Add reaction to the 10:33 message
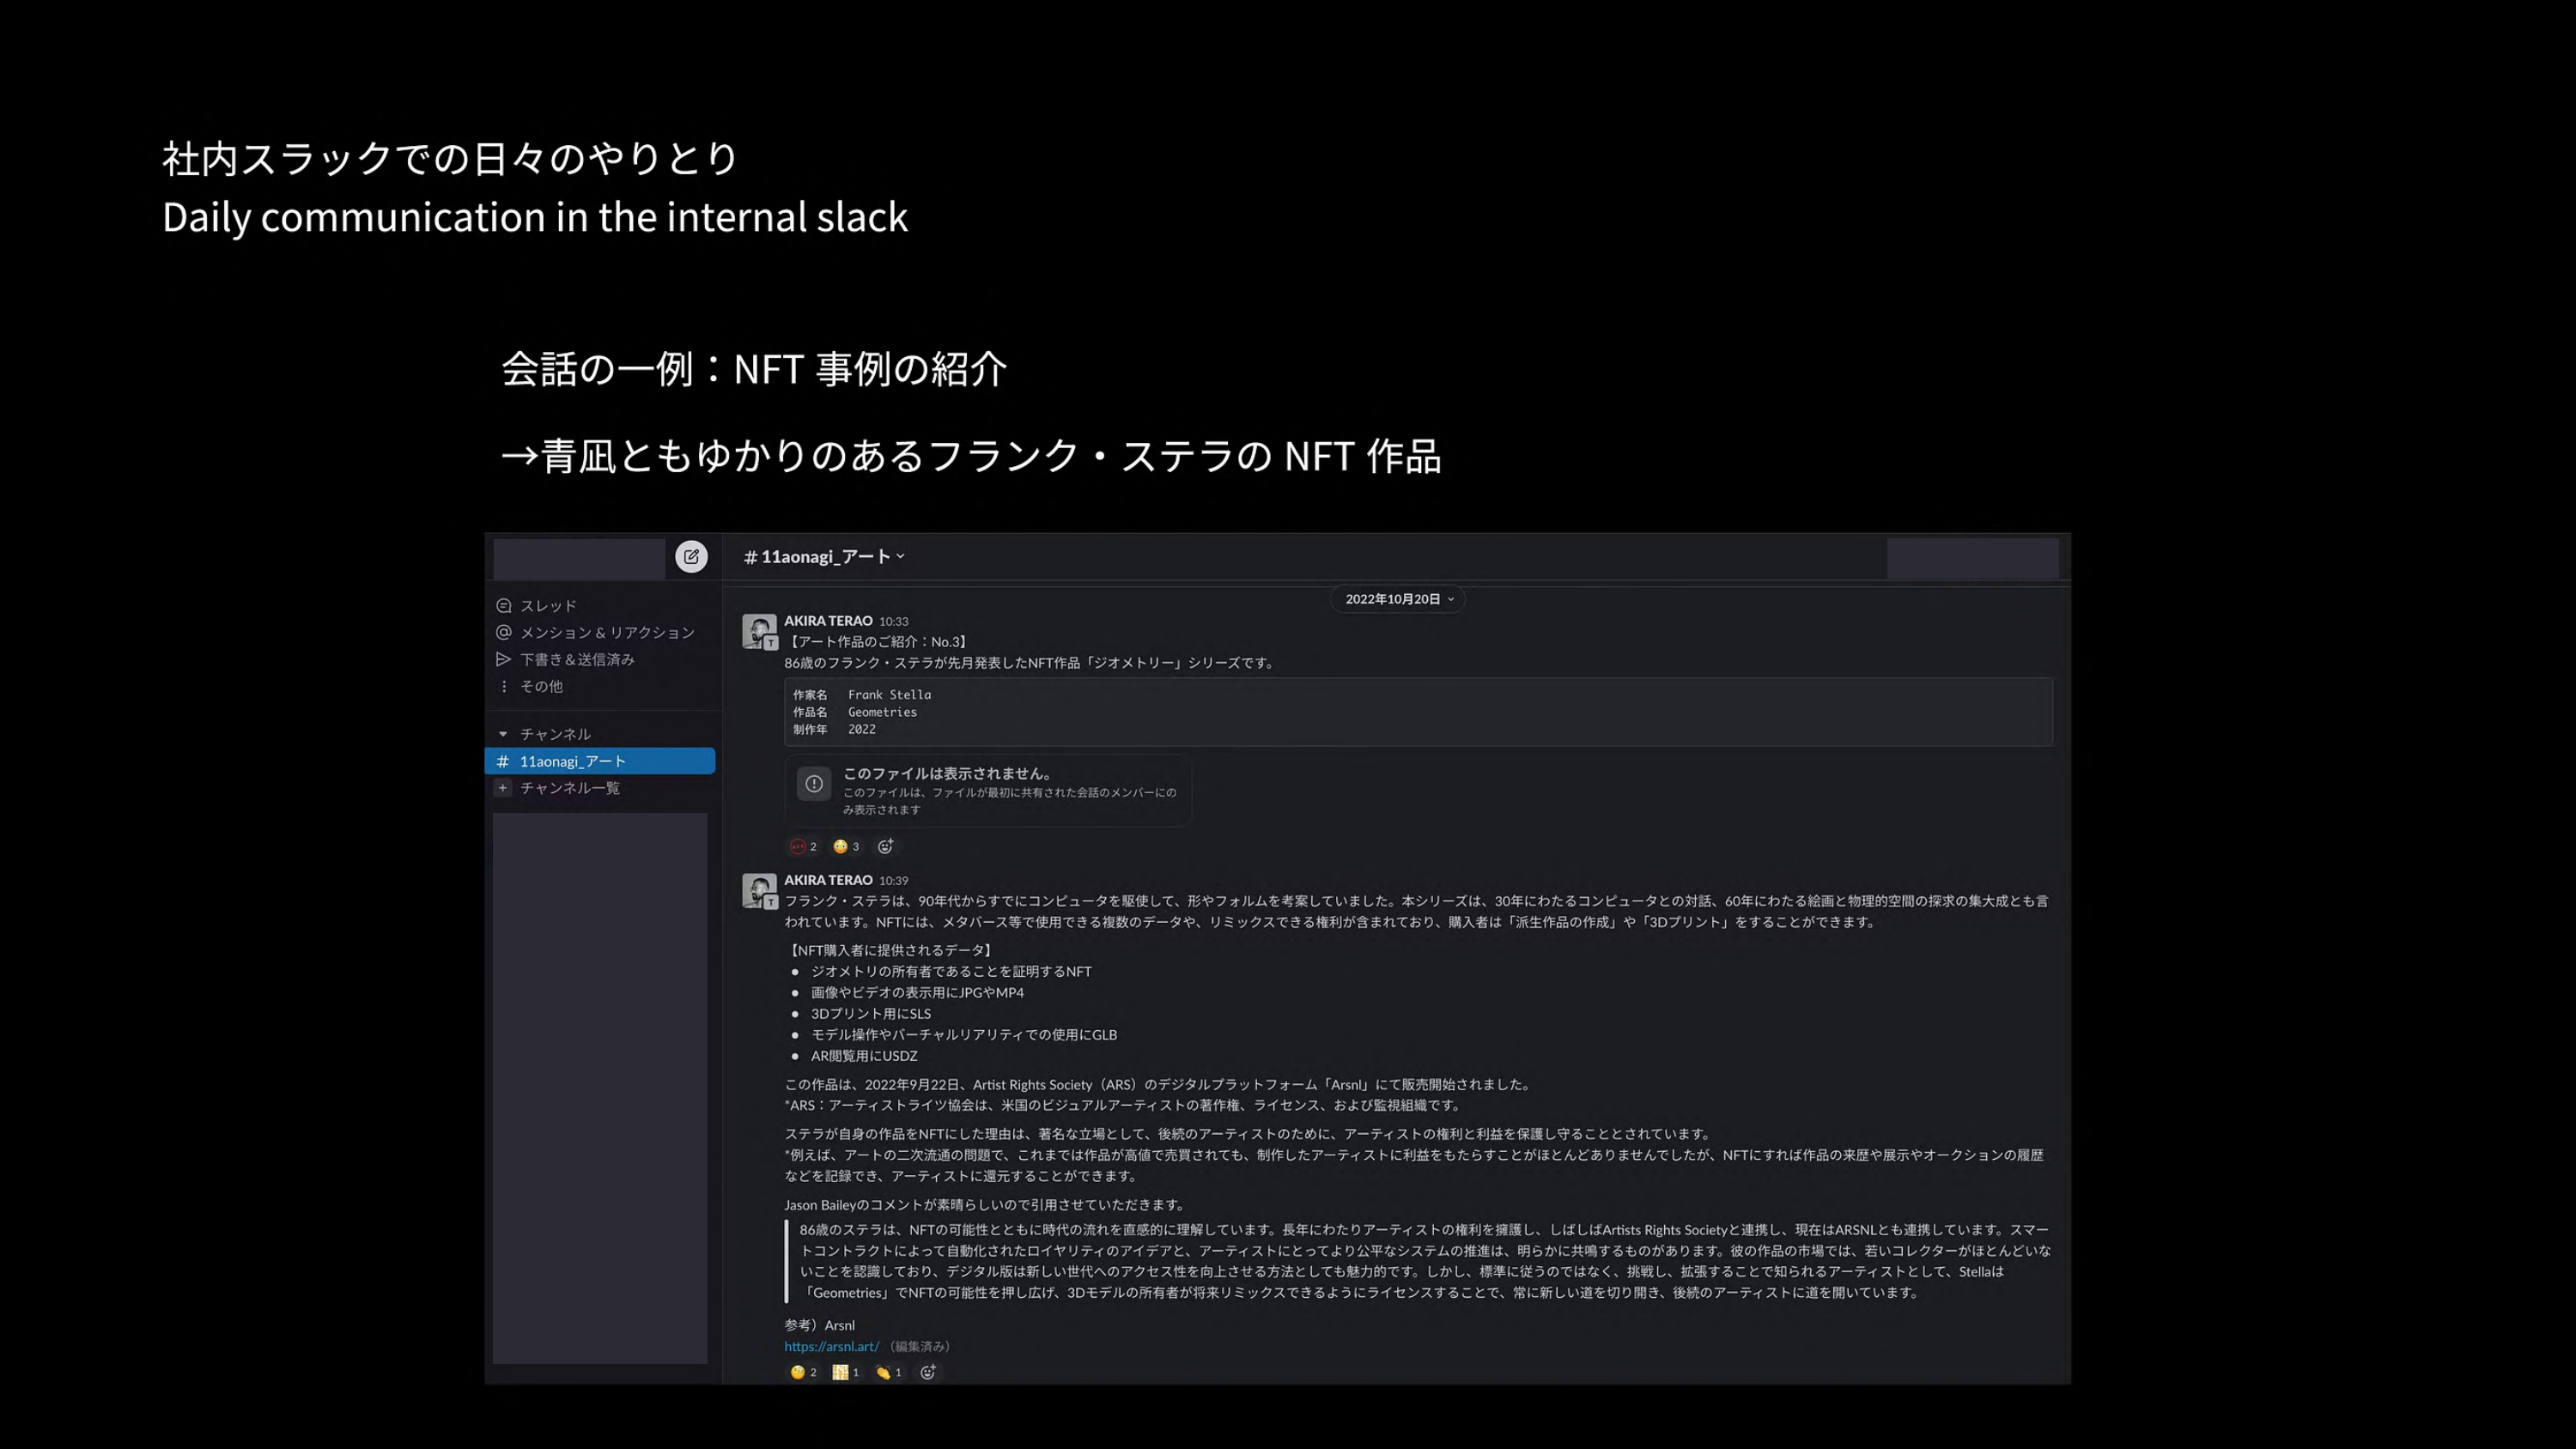The width and height of the screenshot is (2576, 1449). (x=885, y=847)
